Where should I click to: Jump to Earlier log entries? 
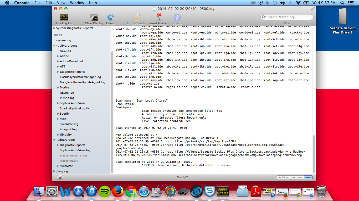pos(284,177)
